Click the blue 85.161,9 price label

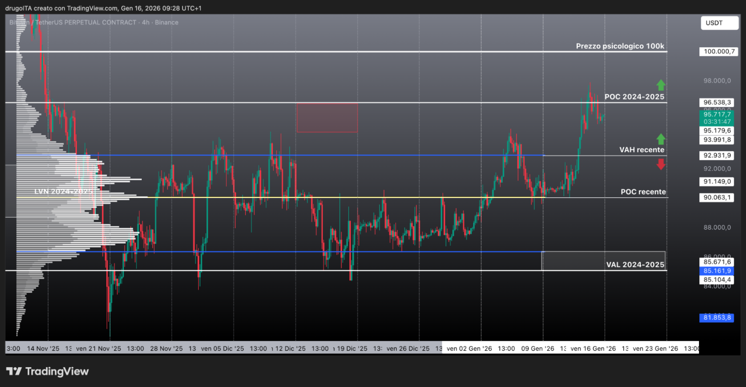[716, 271]
